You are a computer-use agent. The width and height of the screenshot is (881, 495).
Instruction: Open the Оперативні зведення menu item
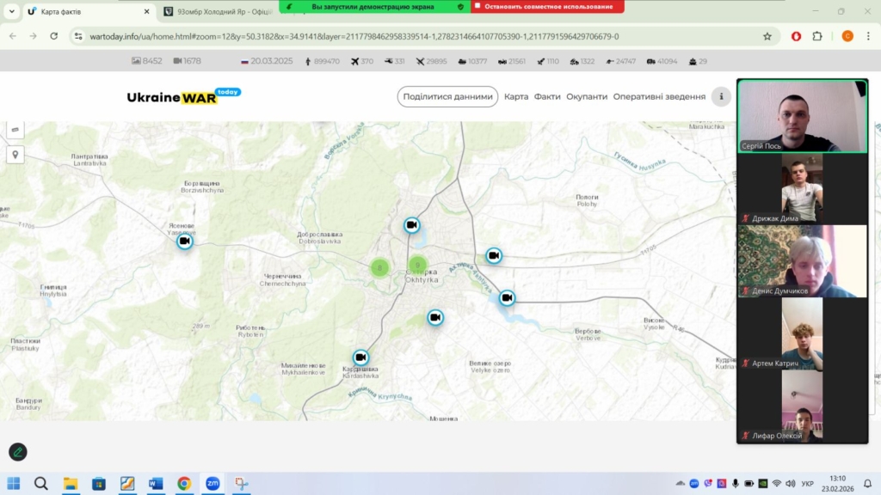(659, 97)
